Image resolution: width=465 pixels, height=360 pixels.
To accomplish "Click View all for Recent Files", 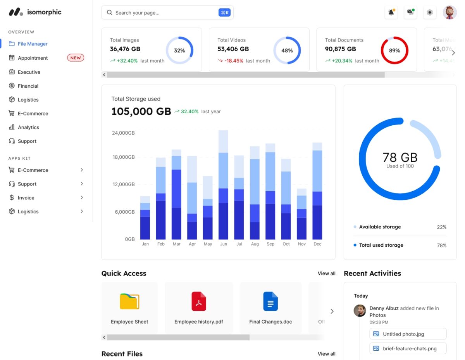I will point(326,354).
